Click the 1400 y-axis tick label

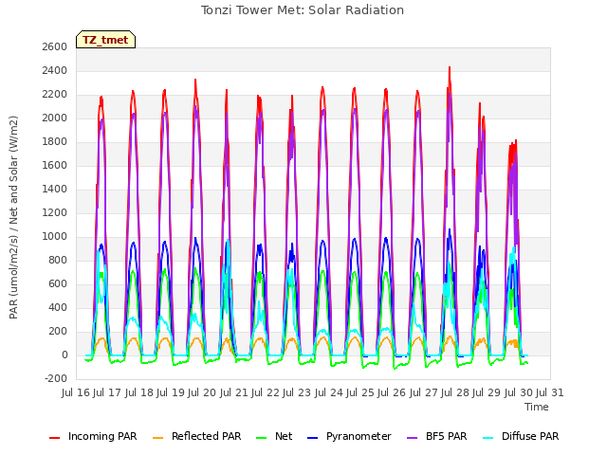point(55,190)
